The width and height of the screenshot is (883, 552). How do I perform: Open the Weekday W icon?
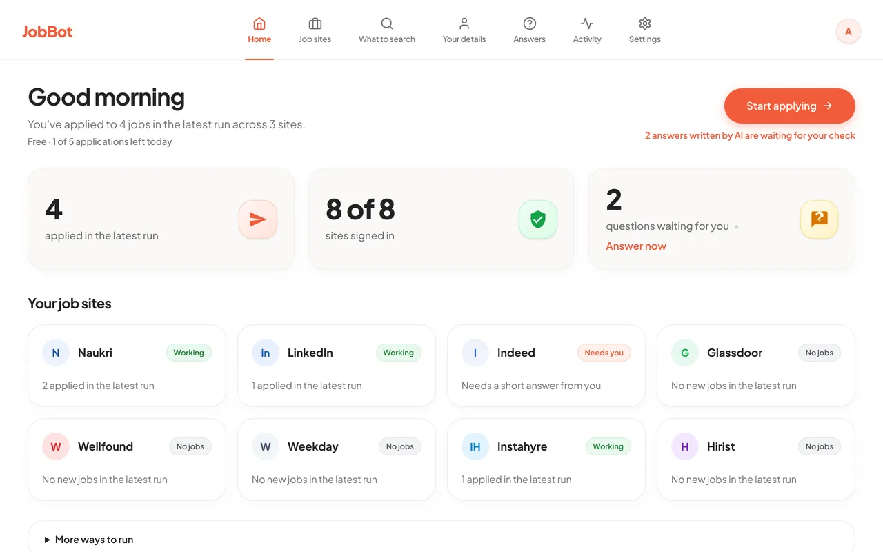coord(266,446)
